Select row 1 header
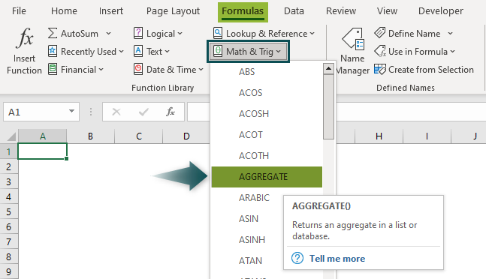Screen dimensions: 486x279 [x=9, y=151]
